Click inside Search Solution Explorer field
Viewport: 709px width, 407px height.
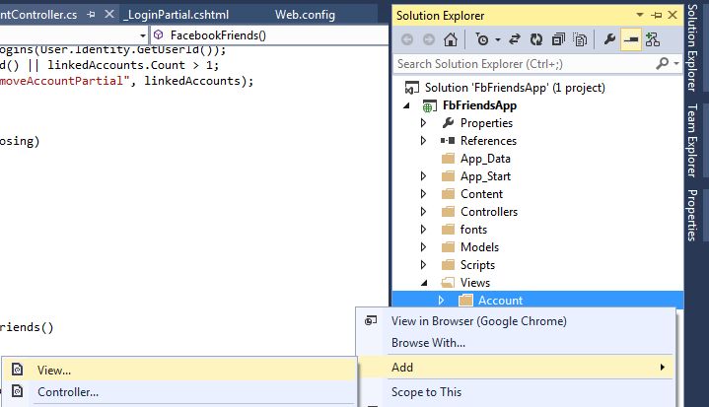[525, 64]
